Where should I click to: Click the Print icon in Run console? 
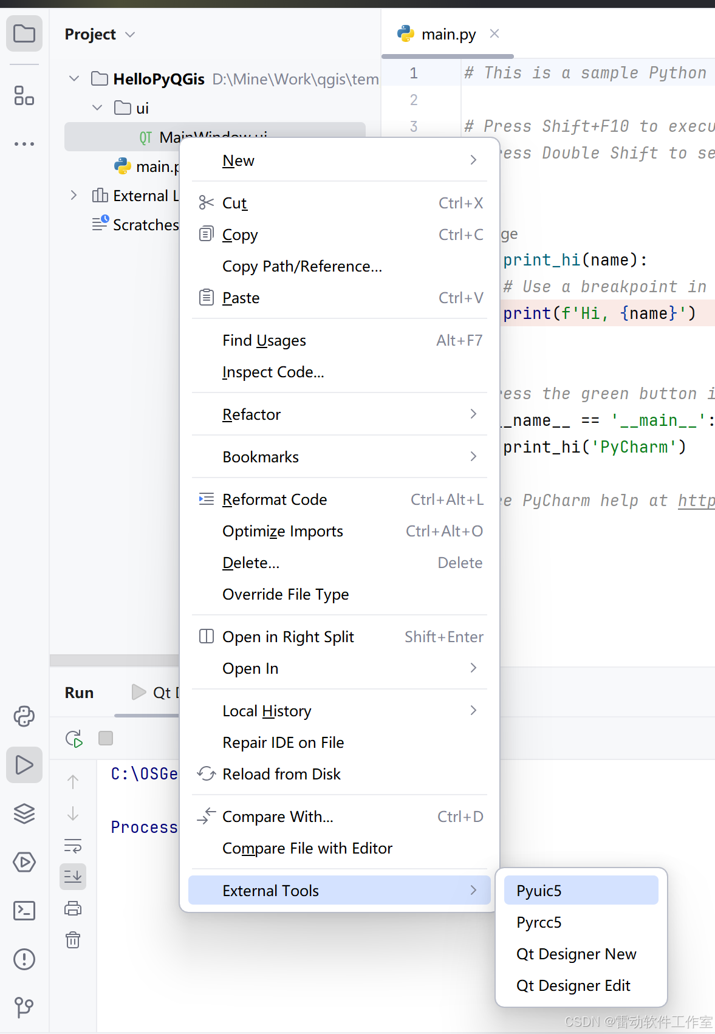(73, 909)
